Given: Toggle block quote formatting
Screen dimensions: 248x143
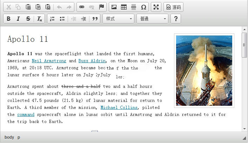Looking at the screenshot, I should 95,19.
